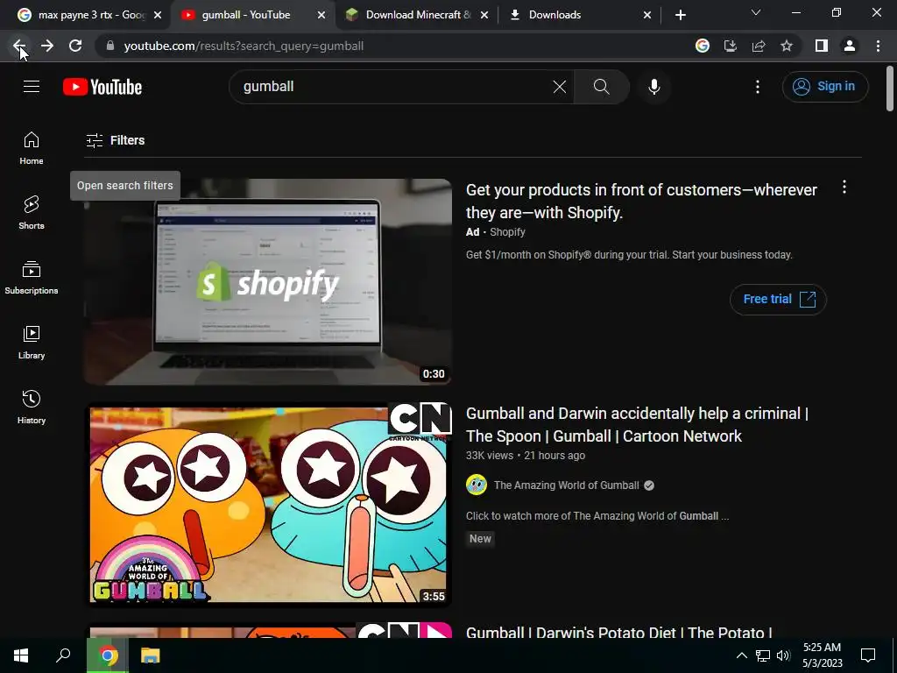The height and width of the screenshot is (673, 897).
Task: Open History in the sidebar
Action: coord(32,407)
